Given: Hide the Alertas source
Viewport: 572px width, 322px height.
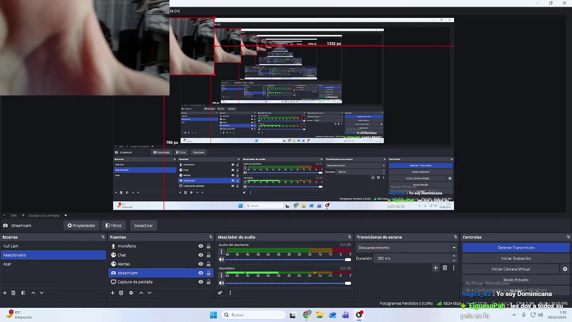Looking at the screenshot, I should pos(201,264).
